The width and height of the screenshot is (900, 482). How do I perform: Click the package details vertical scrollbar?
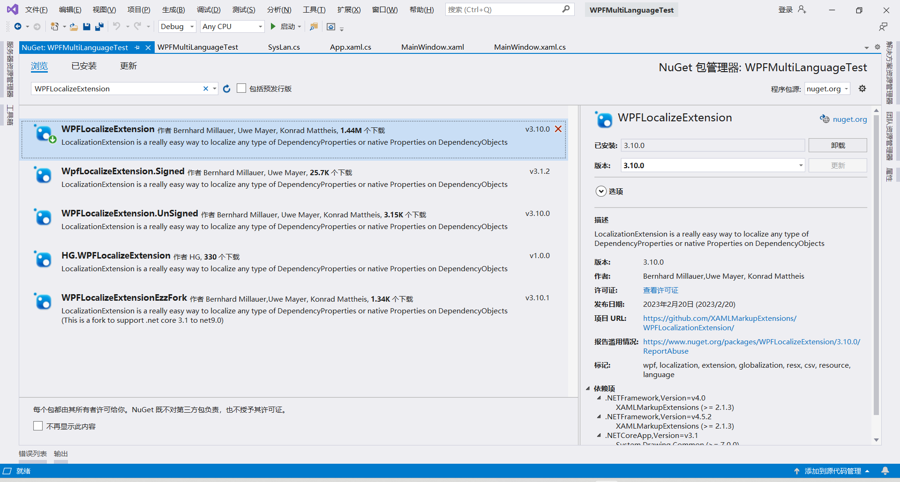[876, 265]
